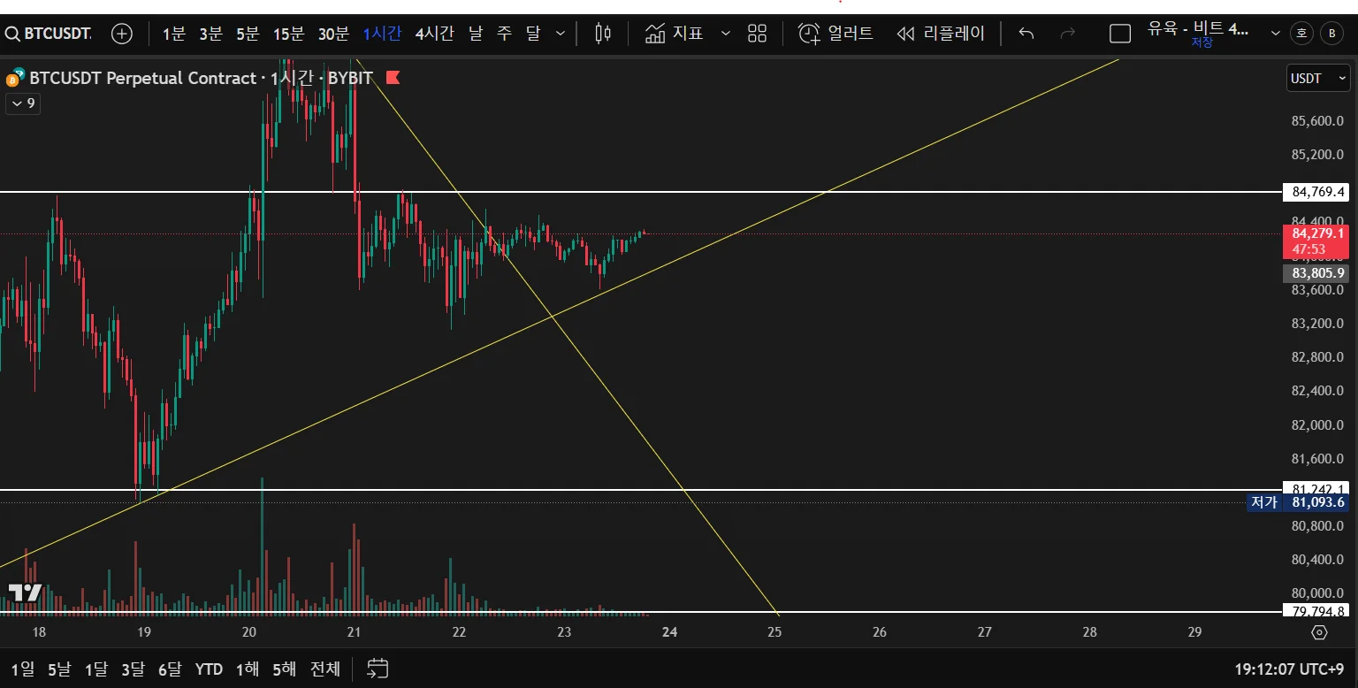This screenshot has height=688, width=1358.
Task: Click the 84,769.4 horizontal line price label
Action: [1317, 192]
